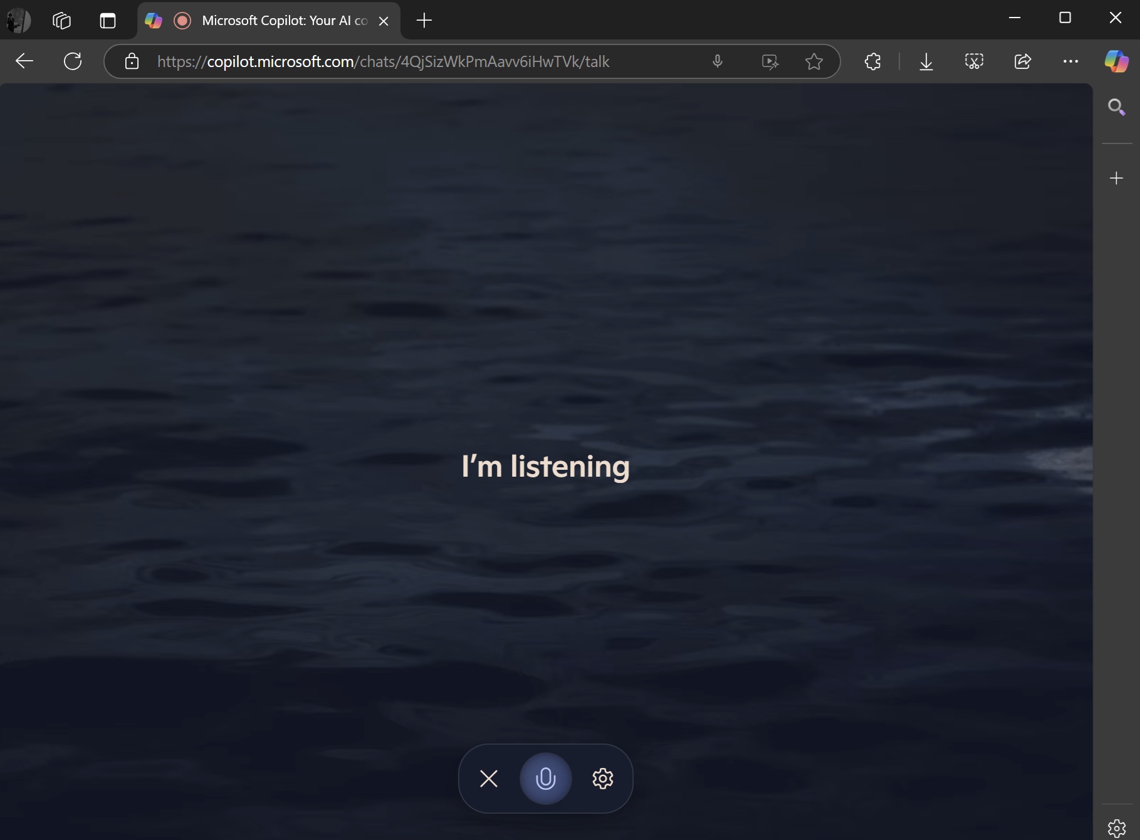Refresh the Copilot page

coord(73,61)
